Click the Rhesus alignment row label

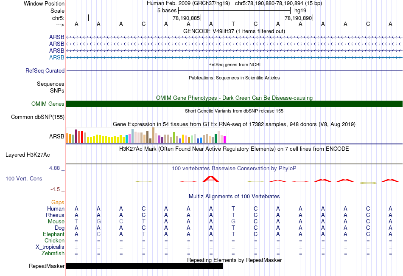[55, 215]
